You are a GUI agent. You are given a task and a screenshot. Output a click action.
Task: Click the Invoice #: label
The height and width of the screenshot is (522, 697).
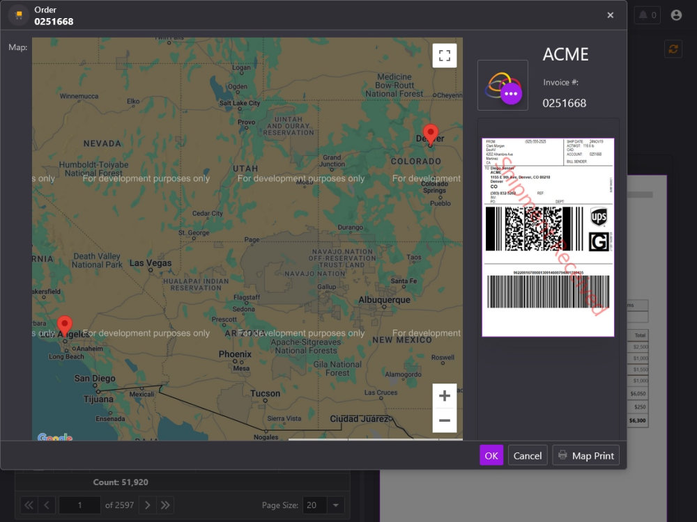tap(560, 82)
